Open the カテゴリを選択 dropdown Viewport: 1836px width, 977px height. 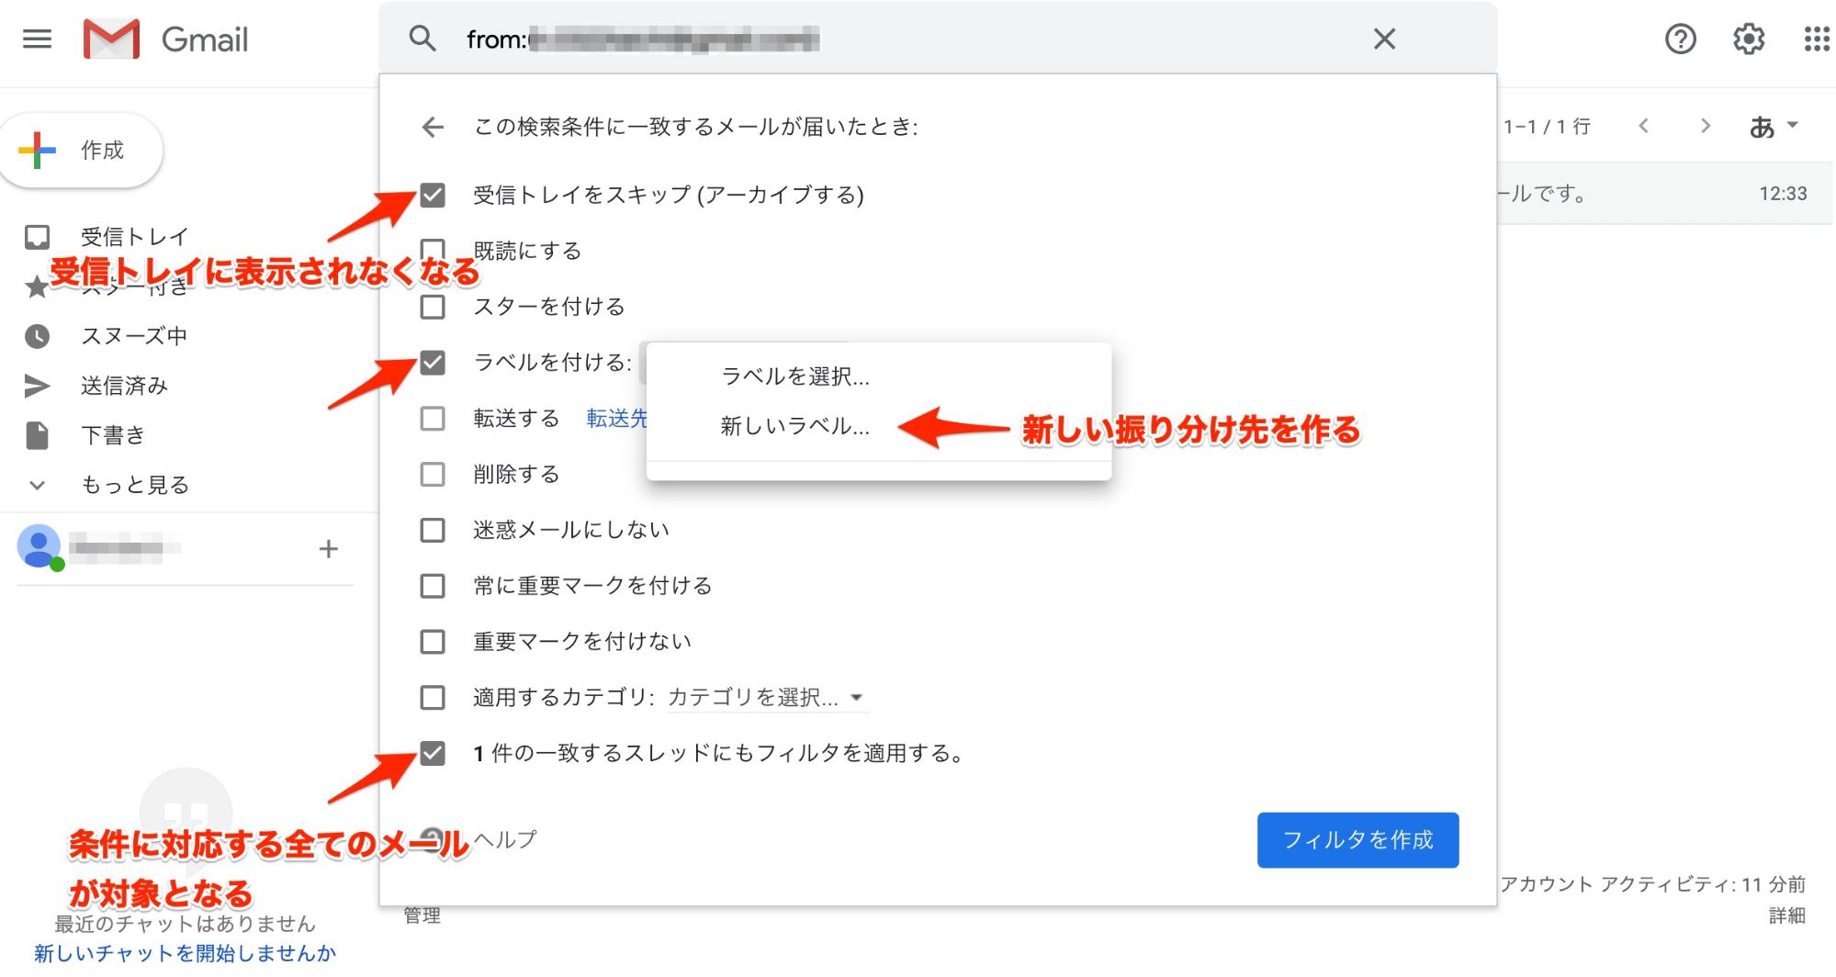[764, 698]
